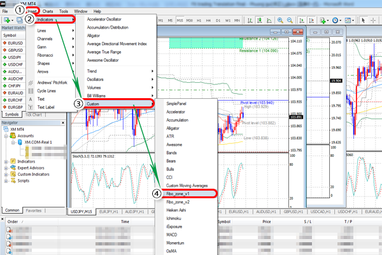This screenshot has height=255, width=382.
Task: Open the chart templates icon
Action: 349,20
